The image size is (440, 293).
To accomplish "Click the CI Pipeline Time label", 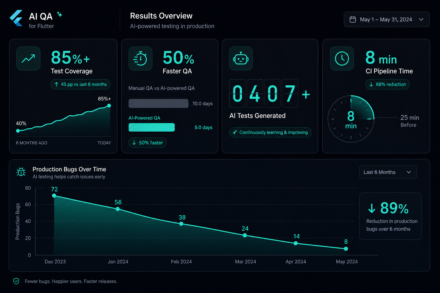I will (389, 71).
